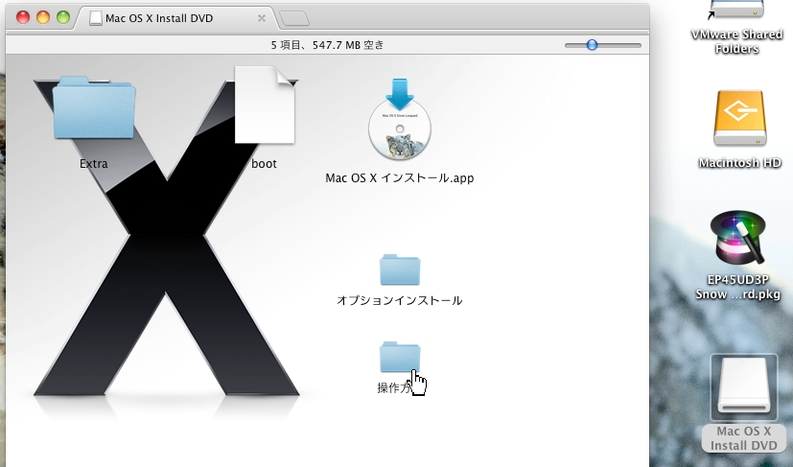Open the 操作方 folder under the cursor

coord(400,358)
